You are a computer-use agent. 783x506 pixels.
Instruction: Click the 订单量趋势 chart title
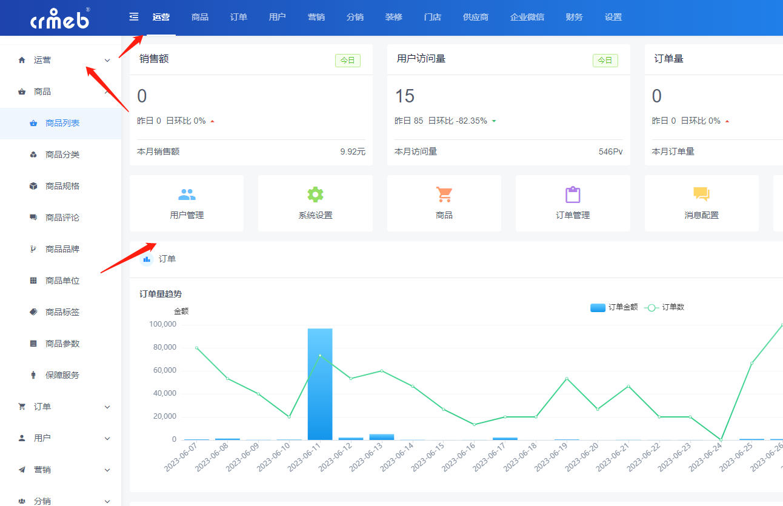[x=161, y=294]
